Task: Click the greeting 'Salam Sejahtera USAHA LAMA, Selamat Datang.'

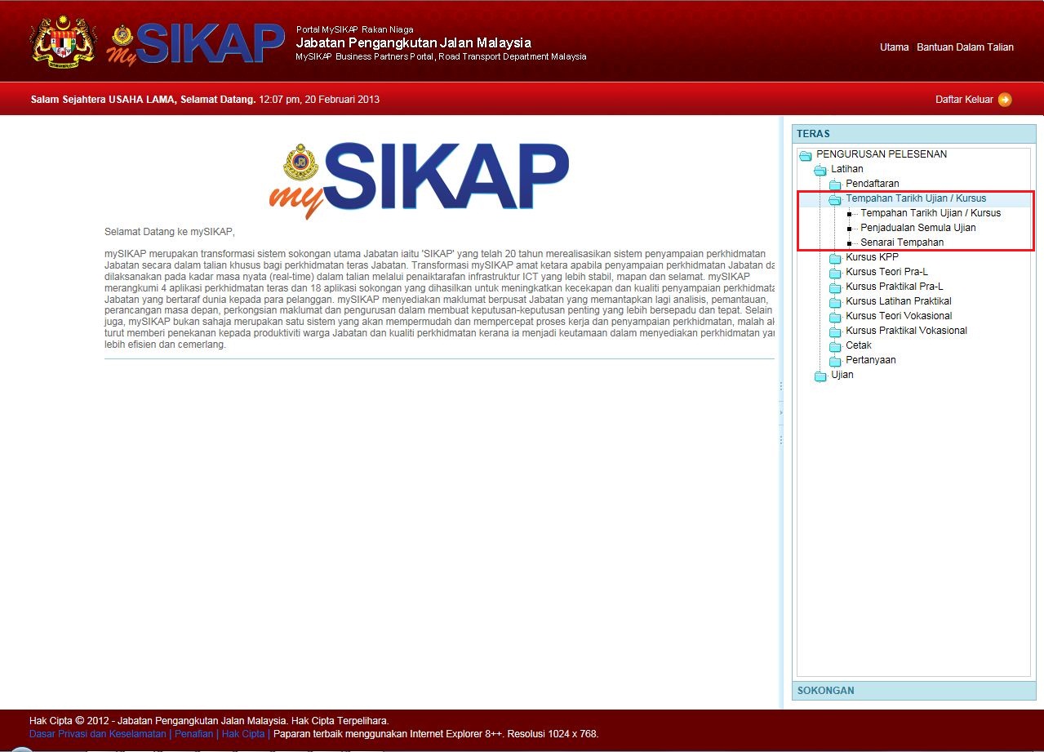Action: 143,100
